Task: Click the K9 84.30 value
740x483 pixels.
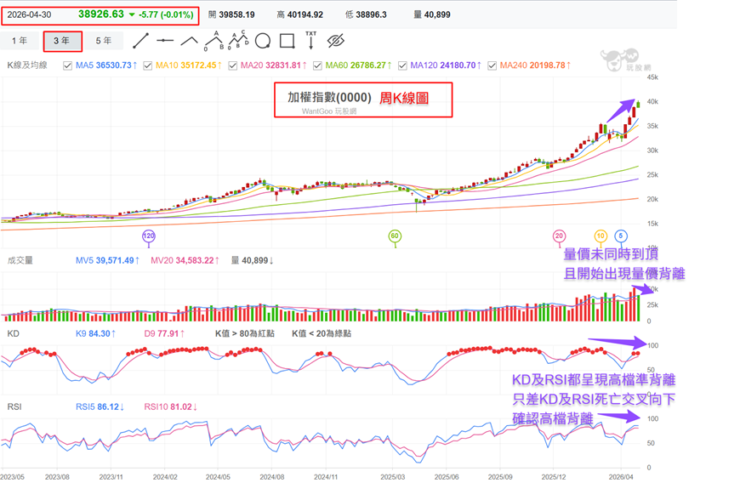Action: [x=95, y=333]
